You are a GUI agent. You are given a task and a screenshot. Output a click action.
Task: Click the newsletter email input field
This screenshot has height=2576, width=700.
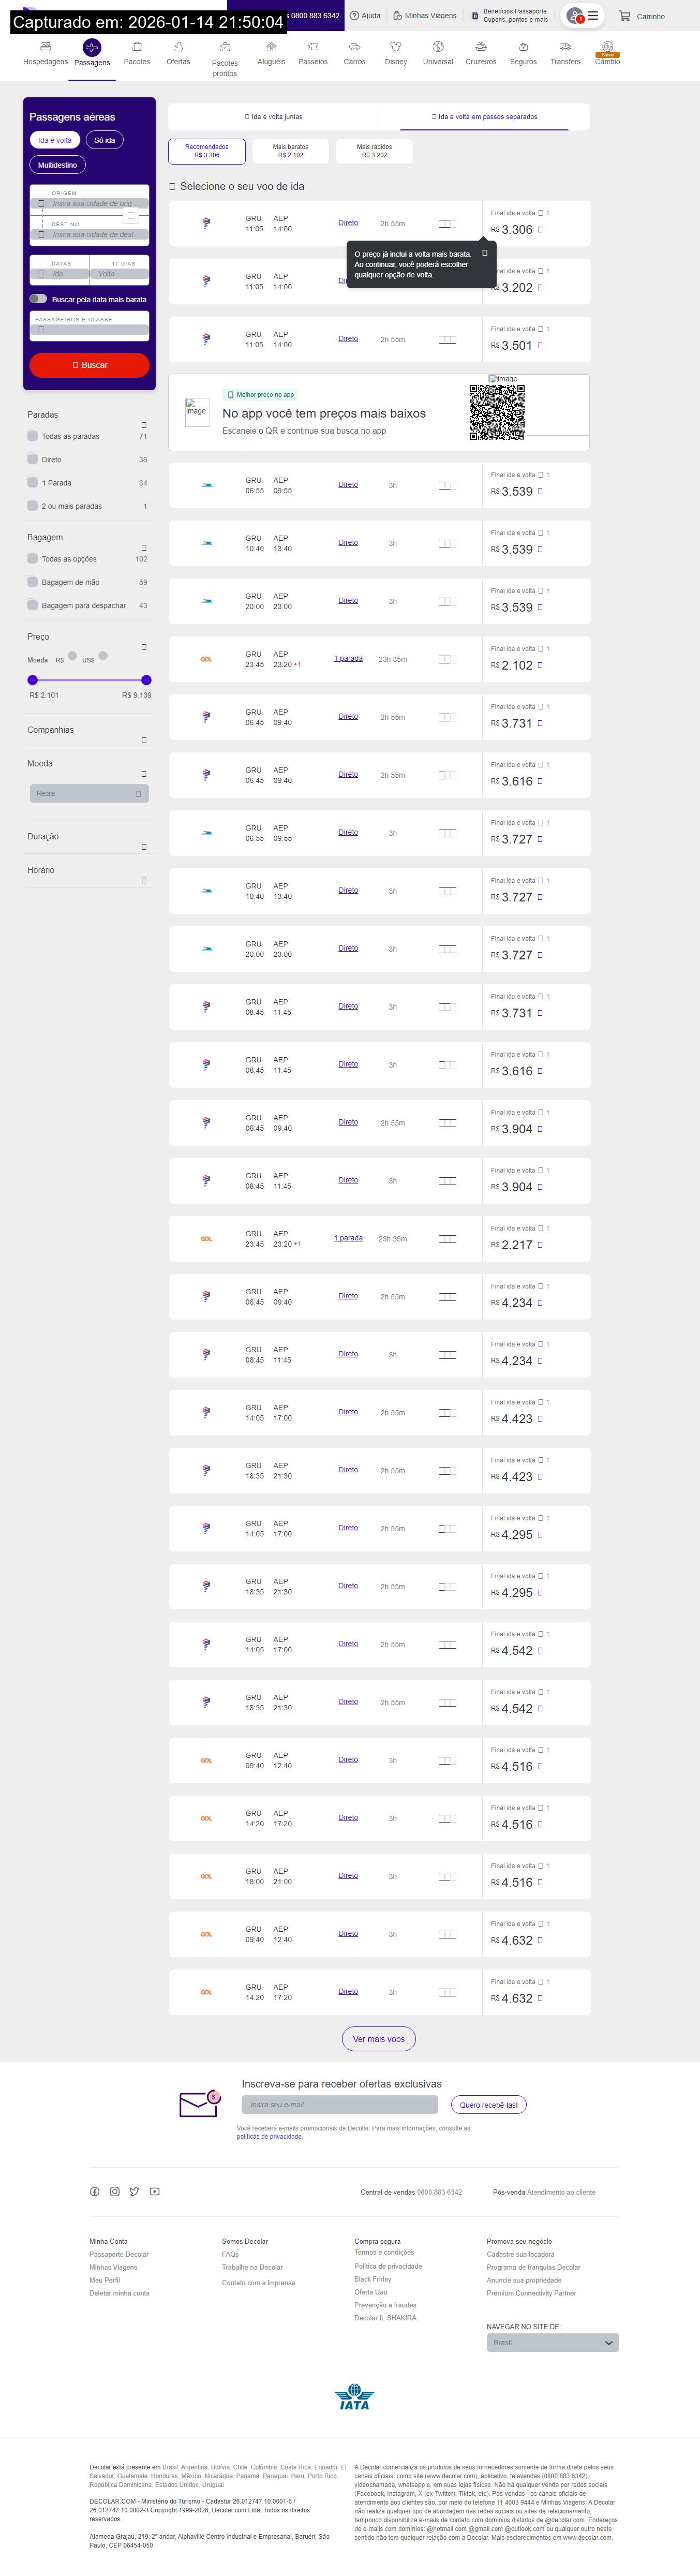[x=340, y=2105]
